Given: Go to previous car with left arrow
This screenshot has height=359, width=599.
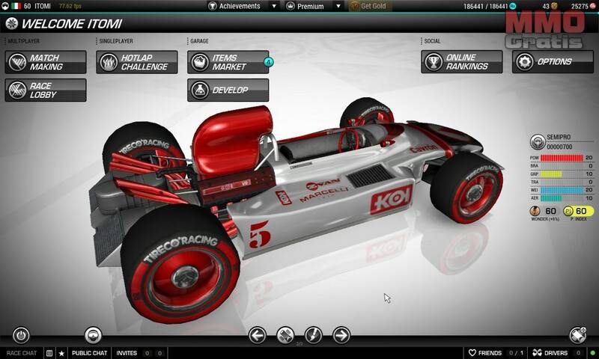Looking at the screenshot, I should [258, 334].
